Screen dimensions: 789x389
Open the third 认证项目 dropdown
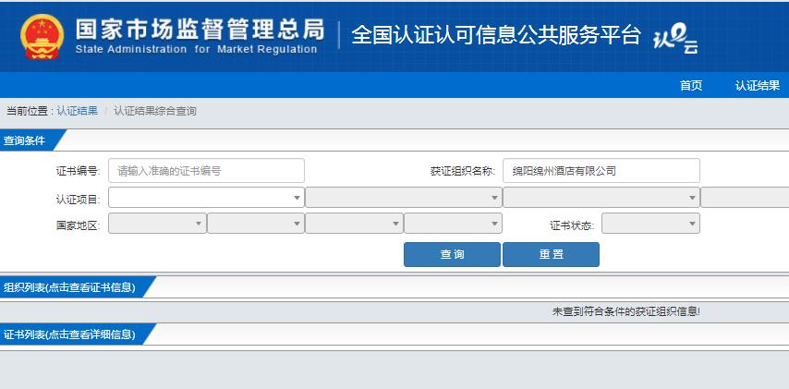[x=601, y=197]
